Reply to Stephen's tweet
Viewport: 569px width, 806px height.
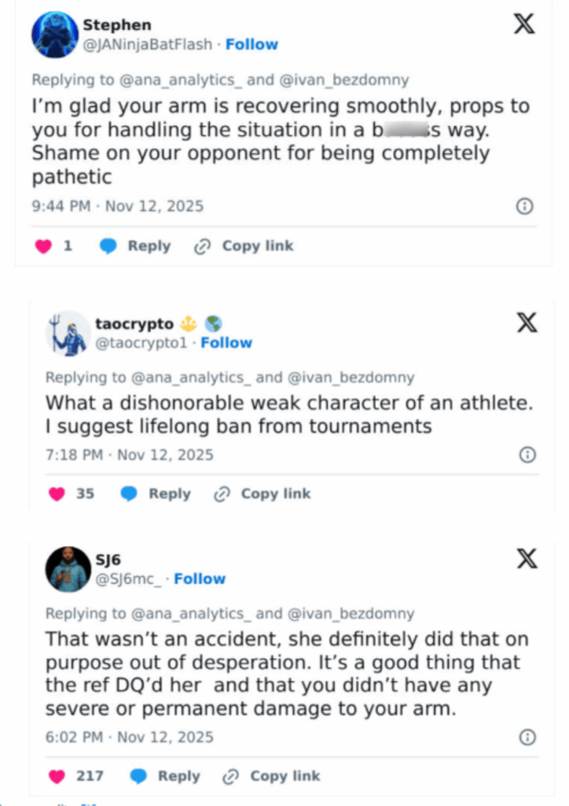pyautogui.click(x=136, y=246)
